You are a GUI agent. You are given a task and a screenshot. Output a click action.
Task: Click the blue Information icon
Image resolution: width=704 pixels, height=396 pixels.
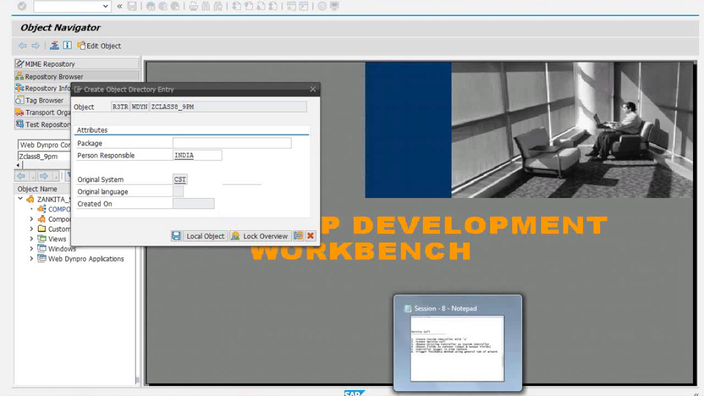pos(67,46)
